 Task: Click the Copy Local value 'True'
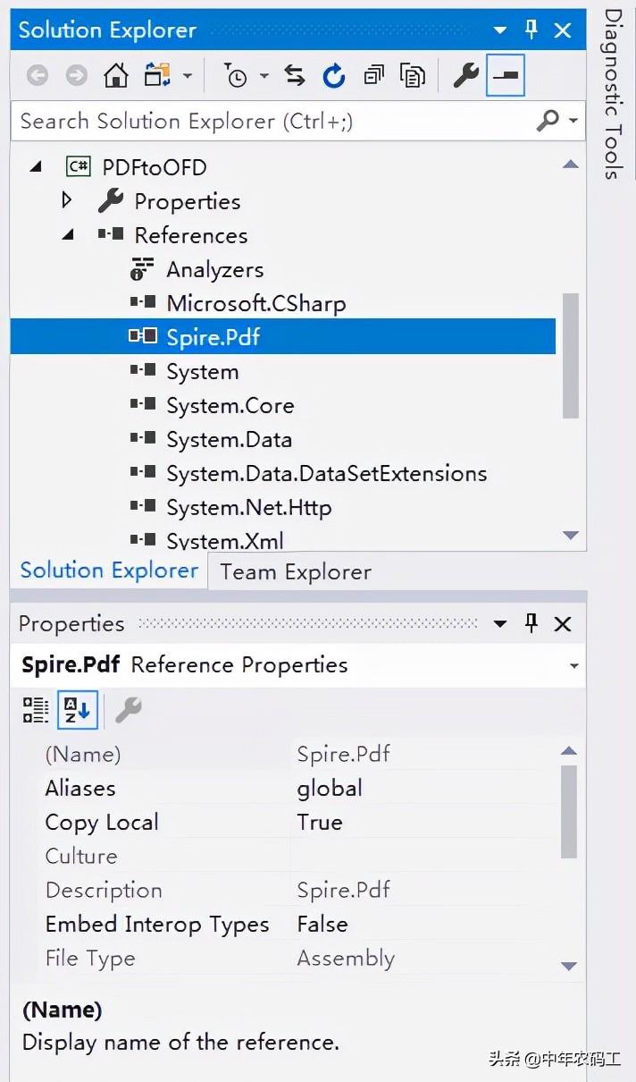(x=320, y=822)
